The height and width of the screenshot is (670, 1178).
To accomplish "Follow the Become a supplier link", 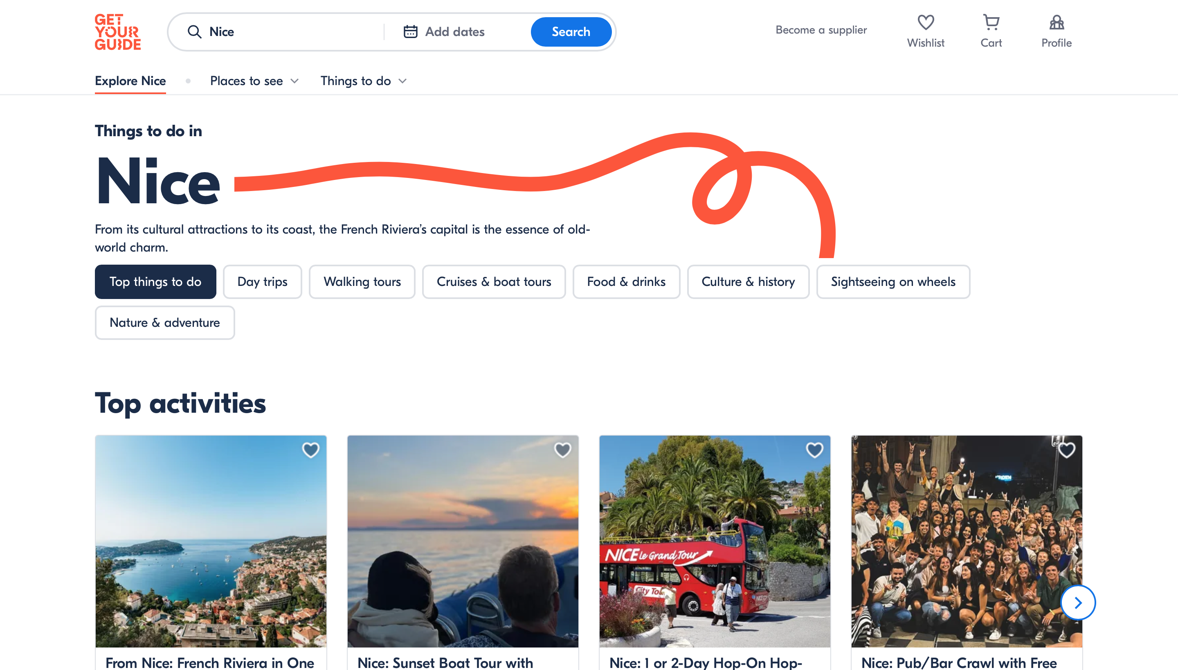I will (821, 30).
